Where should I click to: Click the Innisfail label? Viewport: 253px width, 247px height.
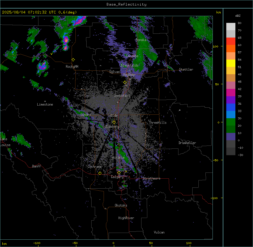point(122,96)
